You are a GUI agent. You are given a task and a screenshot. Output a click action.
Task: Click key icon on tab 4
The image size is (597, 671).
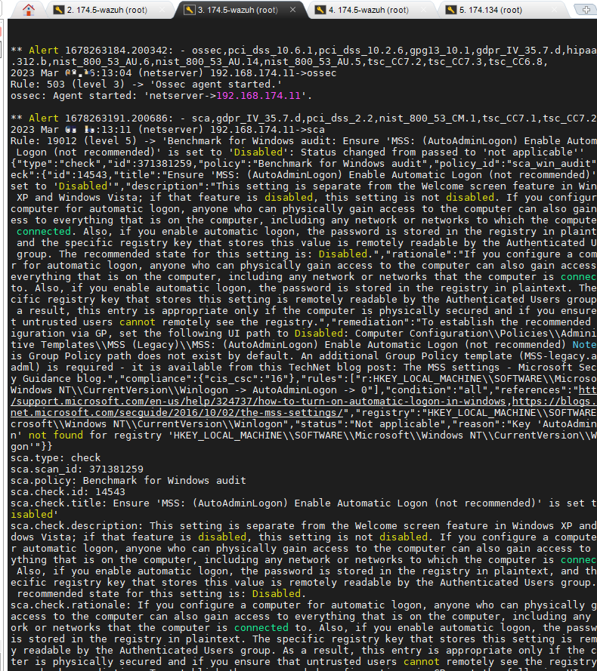point(320,10)
